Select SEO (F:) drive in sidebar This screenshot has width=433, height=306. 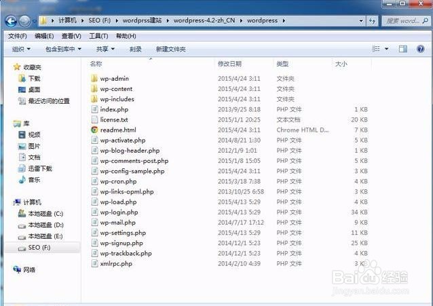tap(34, 248)
